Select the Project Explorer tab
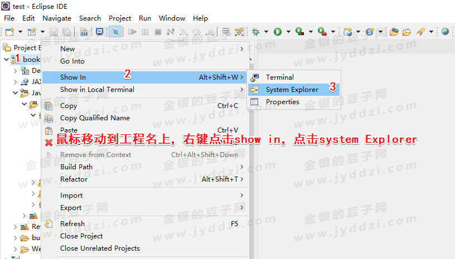This screenshot has height=259, width=455. pos(22,47)
